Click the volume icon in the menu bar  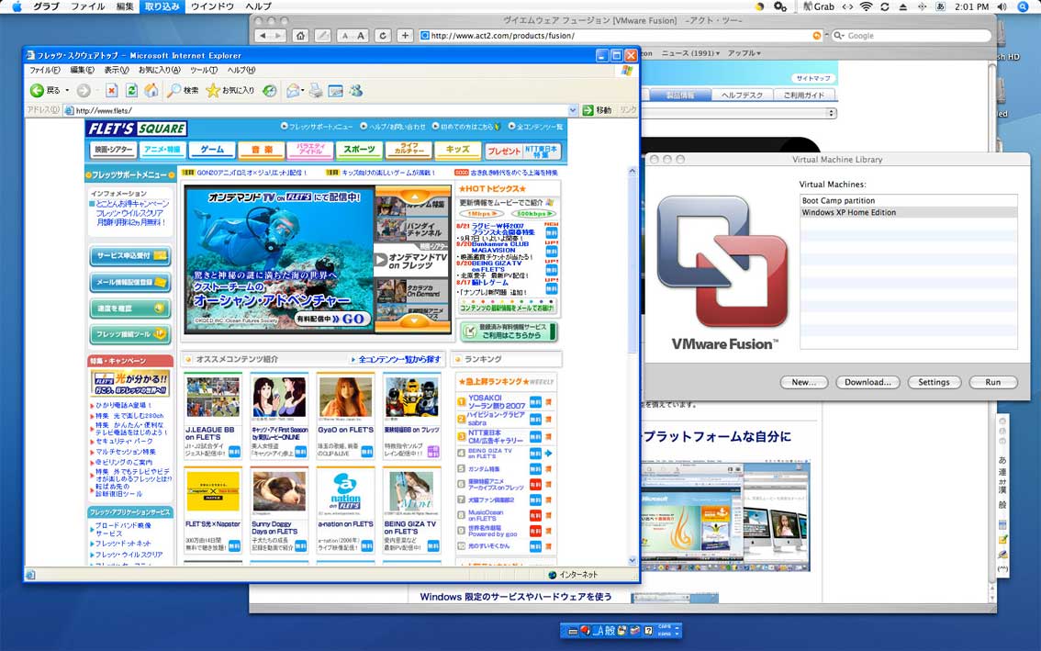tap(1002, 6)
